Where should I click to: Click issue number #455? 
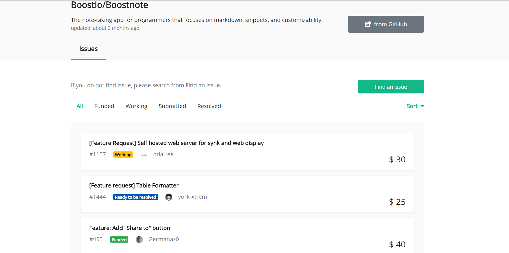96,239
